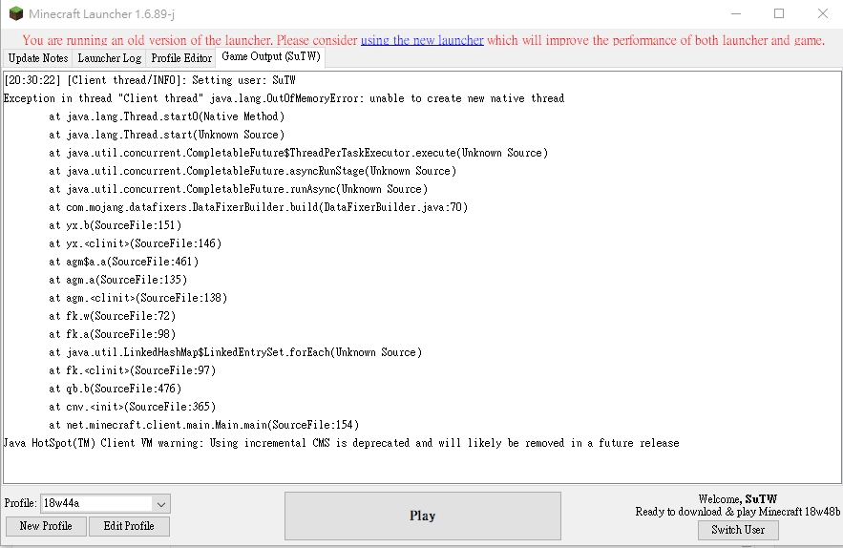Close the Minecraft Launcher window
The image size is (843, 548).
[x=823, y=13]
